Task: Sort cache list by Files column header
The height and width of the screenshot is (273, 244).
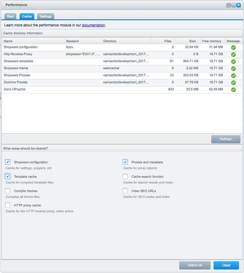Action: (x=163, y=41)
